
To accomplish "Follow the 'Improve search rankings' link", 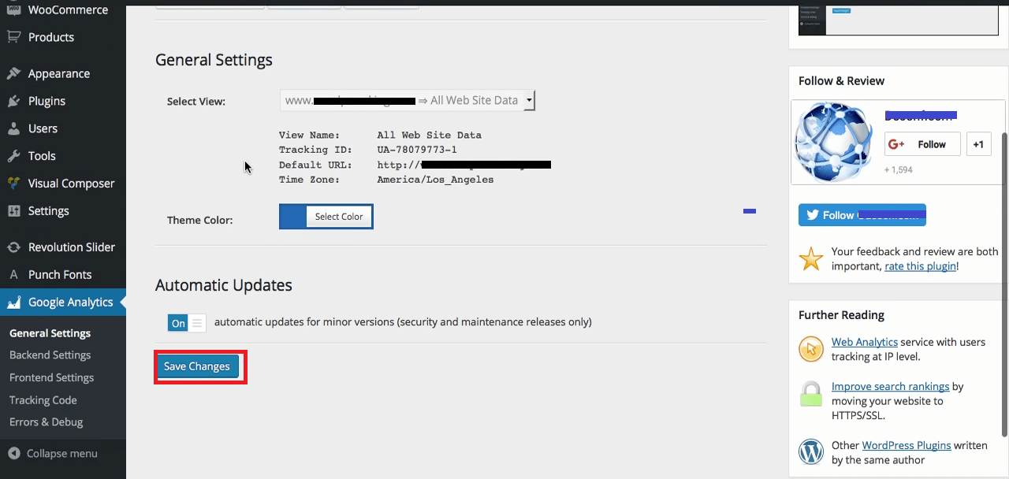I will [x=890, y=387].
